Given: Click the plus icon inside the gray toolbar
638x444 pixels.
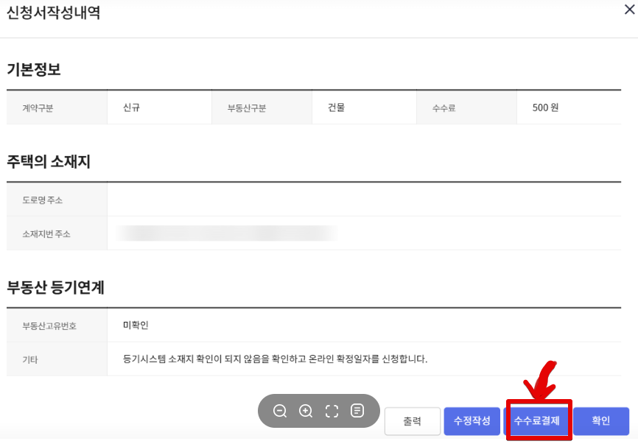Looking at the screenshot, I should (x=306, y=412).
